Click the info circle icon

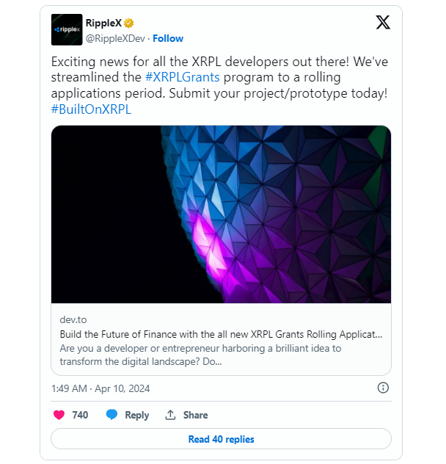point(382,388)
